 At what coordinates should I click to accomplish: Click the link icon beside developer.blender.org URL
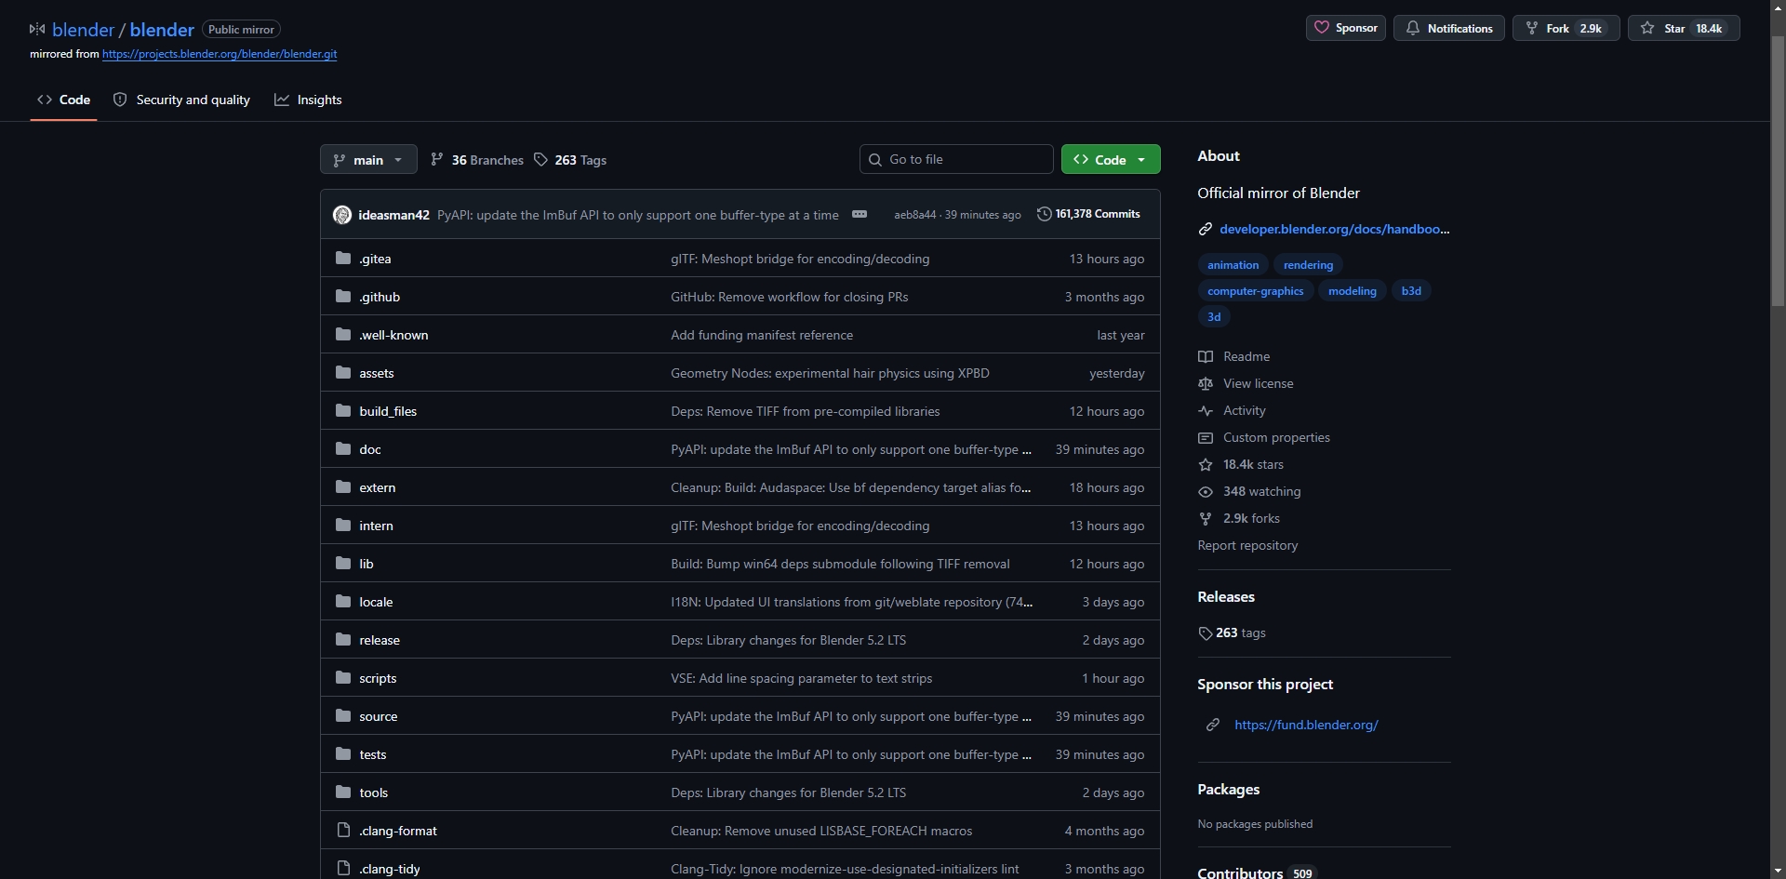coord(1206,229)
